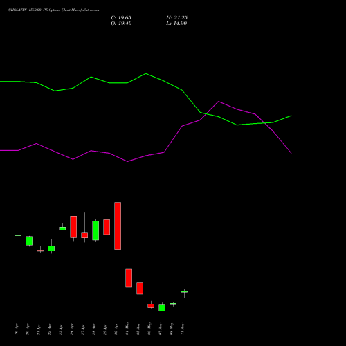Select the low value L: 14.90
The height and width of the screenshot is (346, 346).
coord(176,24)
